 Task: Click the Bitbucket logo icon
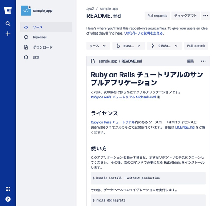pos(8,10)
